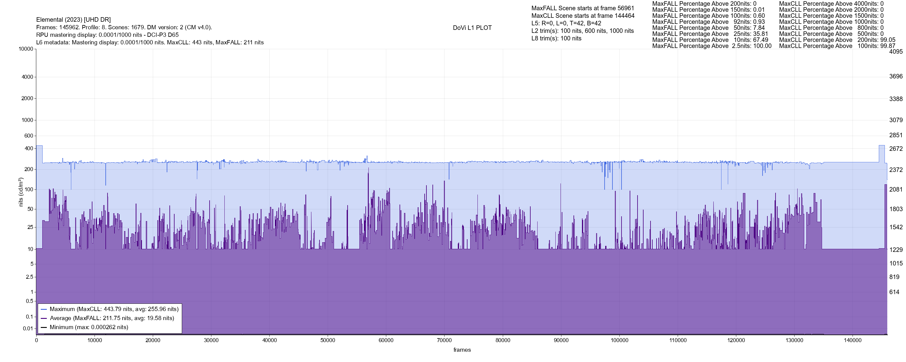906x362 pixels.
Task: Click the MaxFALL Scene starts at frame text
Action: coord(583,8)
